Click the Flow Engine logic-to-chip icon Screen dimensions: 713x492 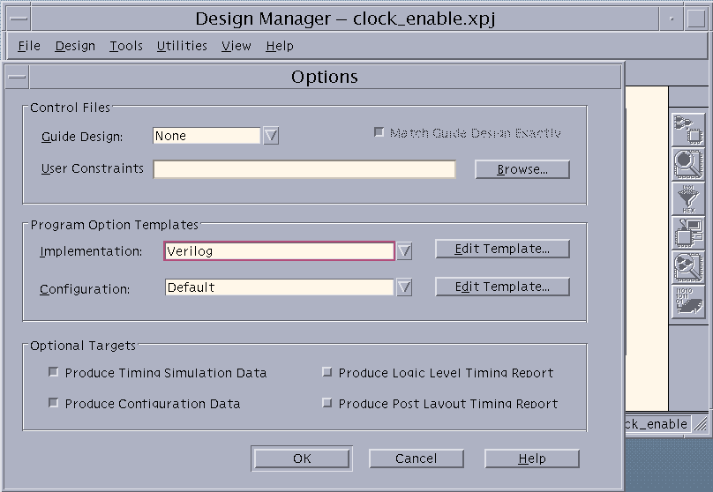pos(687,128)
